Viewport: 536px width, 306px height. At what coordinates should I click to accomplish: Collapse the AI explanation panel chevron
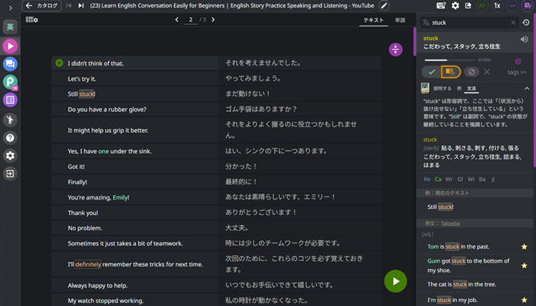[x=527, y=89]
